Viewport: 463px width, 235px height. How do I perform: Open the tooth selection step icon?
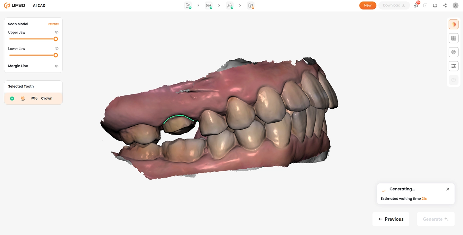click(230, 5)
